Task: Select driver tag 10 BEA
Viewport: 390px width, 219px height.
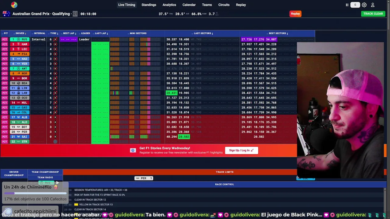Action: click(20, 83)
